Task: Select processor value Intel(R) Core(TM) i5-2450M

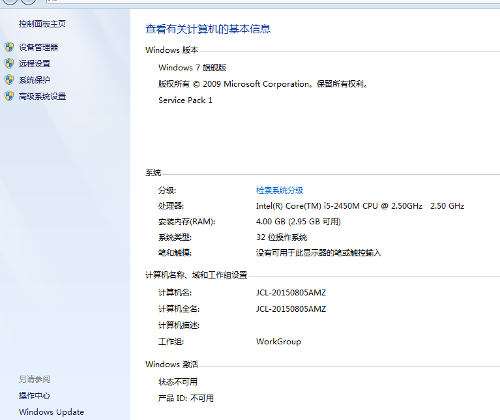Action: pos(360,206)
